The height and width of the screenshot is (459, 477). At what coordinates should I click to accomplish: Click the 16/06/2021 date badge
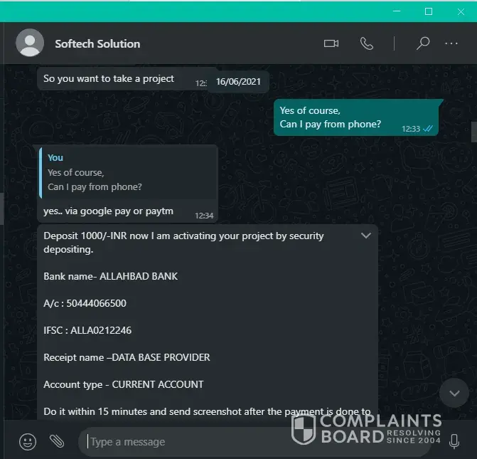pos(238,82)
